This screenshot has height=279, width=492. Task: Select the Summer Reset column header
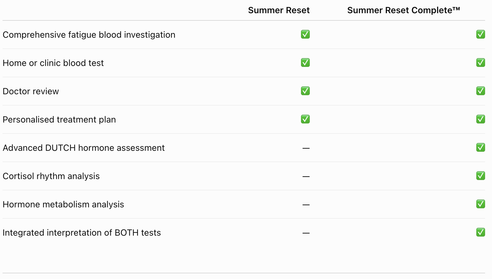[279, 10]
